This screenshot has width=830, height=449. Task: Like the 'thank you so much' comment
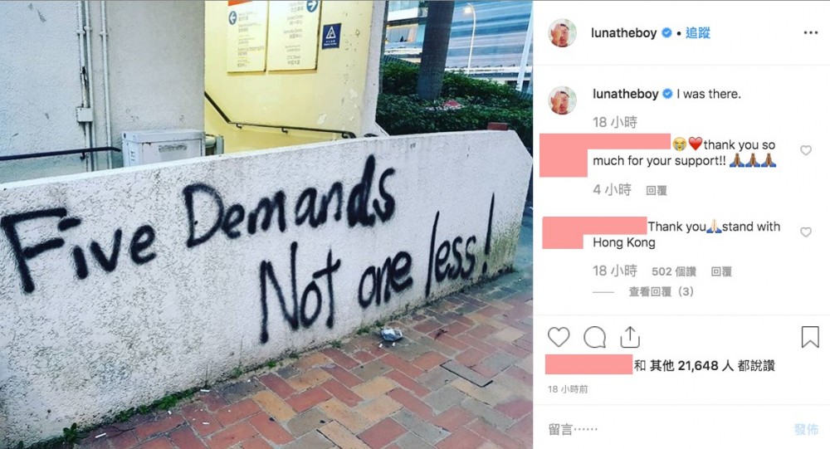tap(806, 150)
